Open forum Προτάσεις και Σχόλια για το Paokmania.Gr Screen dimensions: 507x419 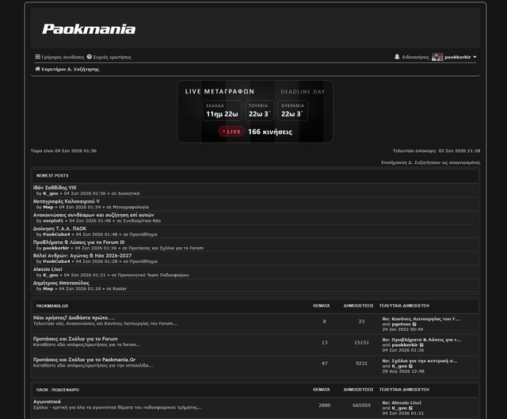(x=84, y=360)
